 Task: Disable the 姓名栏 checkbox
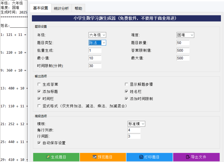(126, 92)
